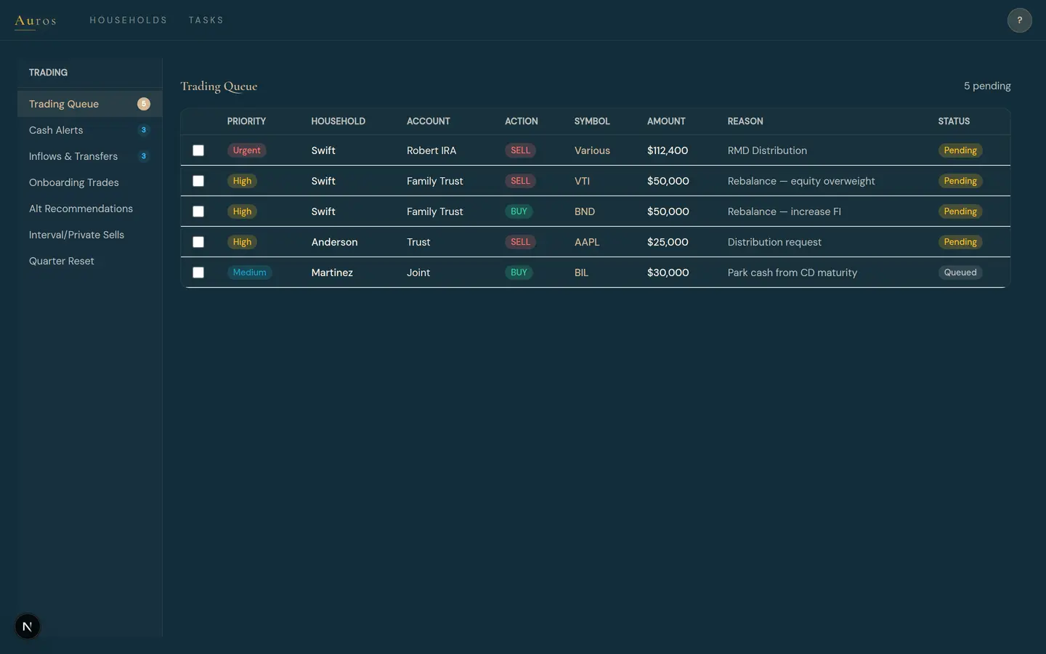Go to Quarter Reset
The image size is (1046, 654).
point(89,261)
